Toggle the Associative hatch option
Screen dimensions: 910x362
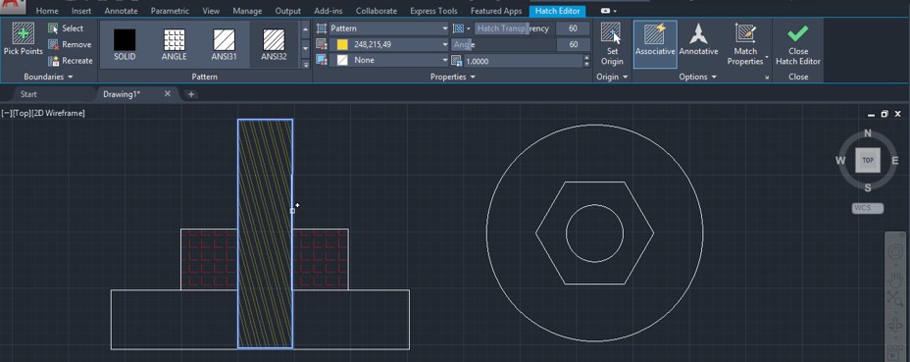pyautogui.click(x=655, y=45)
